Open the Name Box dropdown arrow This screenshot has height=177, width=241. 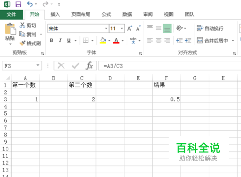coord(38,65)
